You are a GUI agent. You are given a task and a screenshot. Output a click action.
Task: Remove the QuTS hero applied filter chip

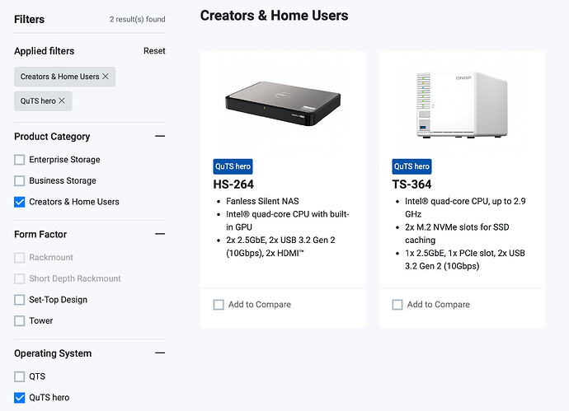pos(62,100)
